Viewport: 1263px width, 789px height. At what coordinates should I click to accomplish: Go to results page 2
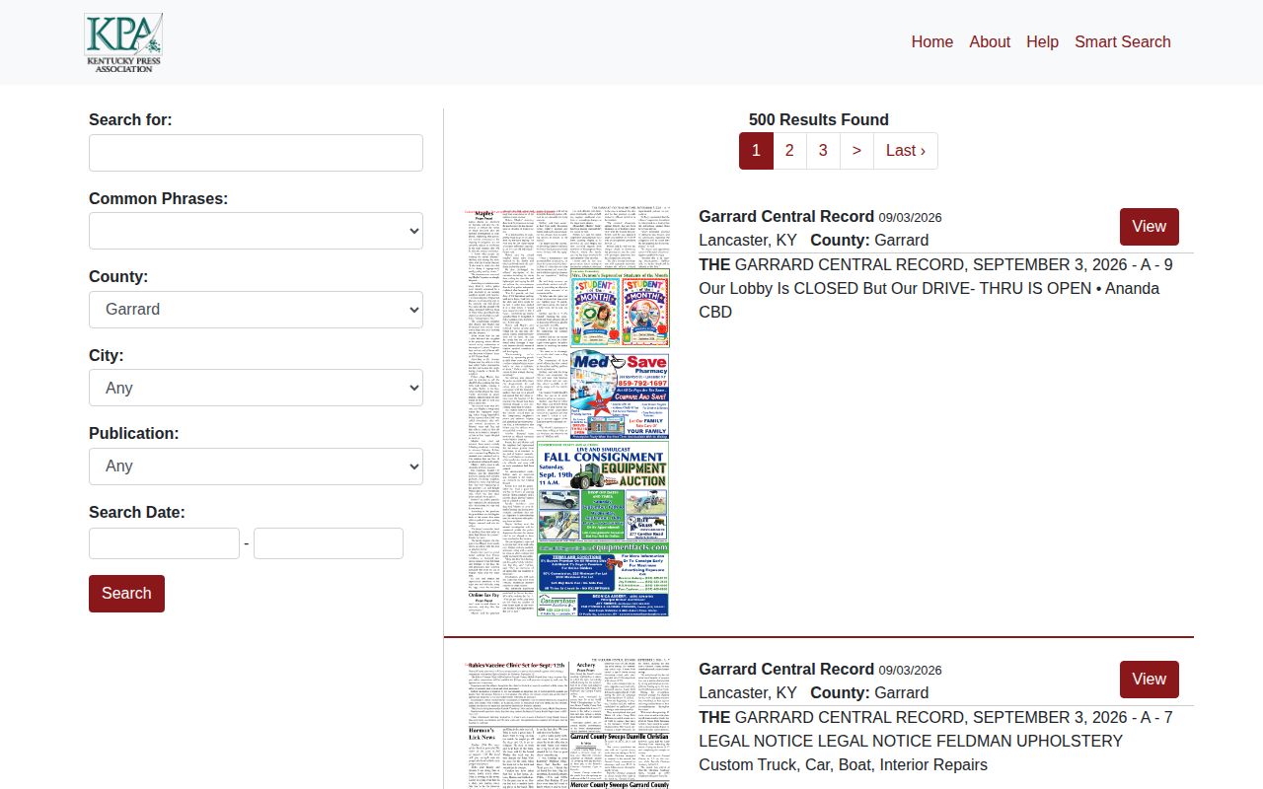tap(789, 151)
